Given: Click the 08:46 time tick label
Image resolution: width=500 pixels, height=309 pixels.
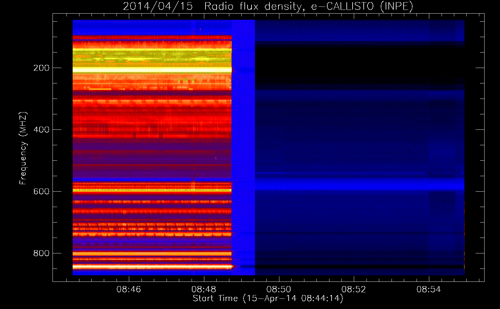Looking at the screenshot, I should (x=129, y=290).
